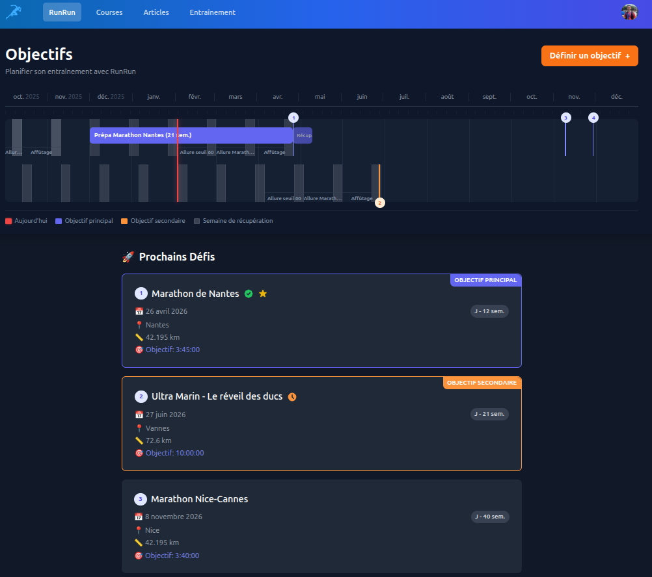
Task: Click the number 3 badge on Marathon Nice-Cannes card
Action: coord(141,499)
